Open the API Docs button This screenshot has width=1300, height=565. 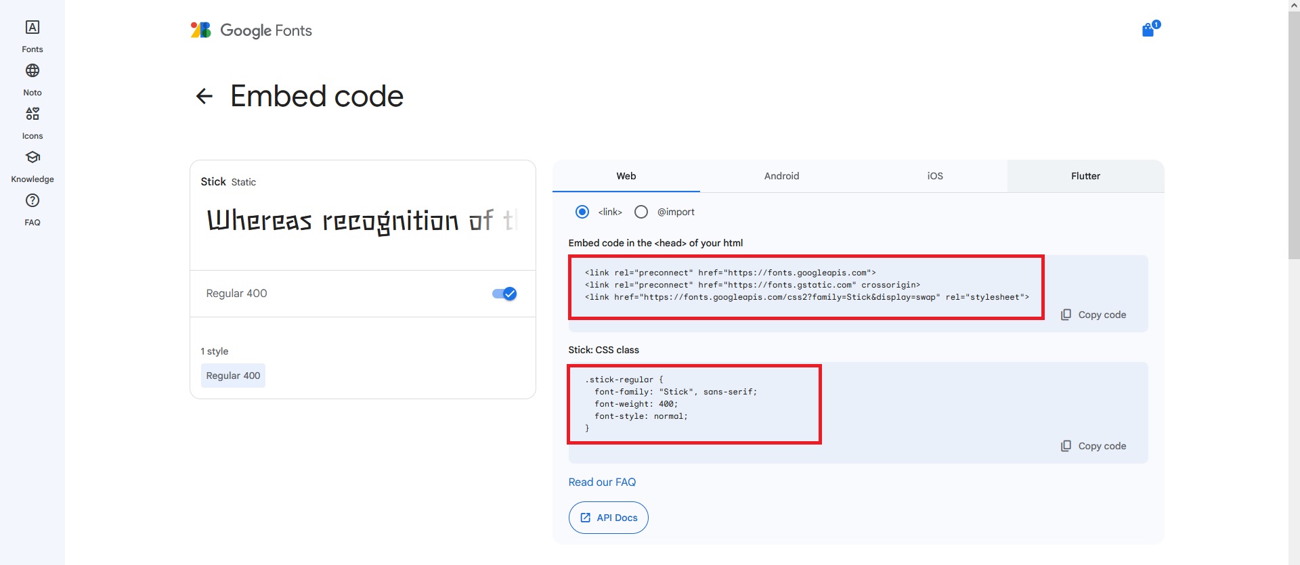pyautogui.click(x=609, y=518)
